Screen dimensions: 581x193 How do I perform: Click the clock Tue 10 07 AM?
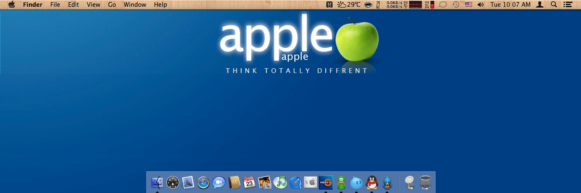tap(510, 5)
